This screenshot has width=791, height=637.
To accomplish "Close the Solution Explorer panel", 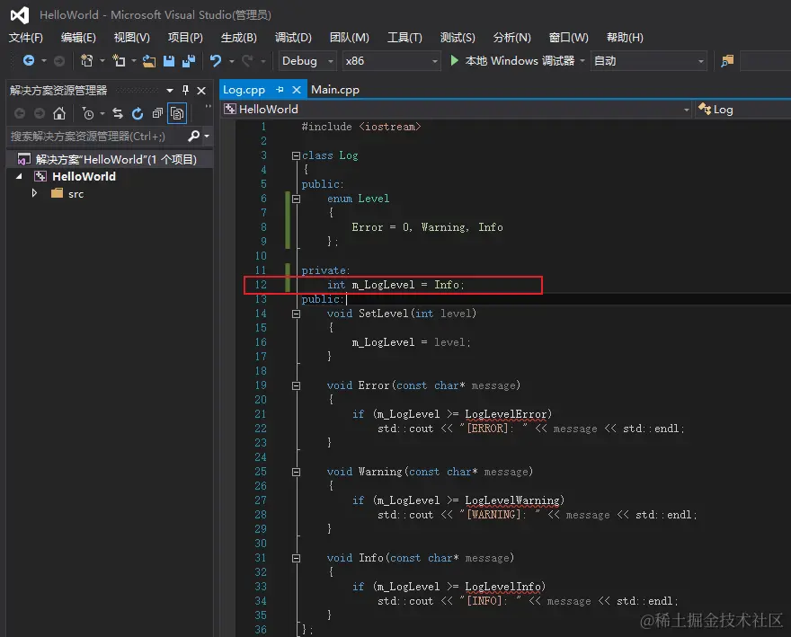I will coord(201,90).
